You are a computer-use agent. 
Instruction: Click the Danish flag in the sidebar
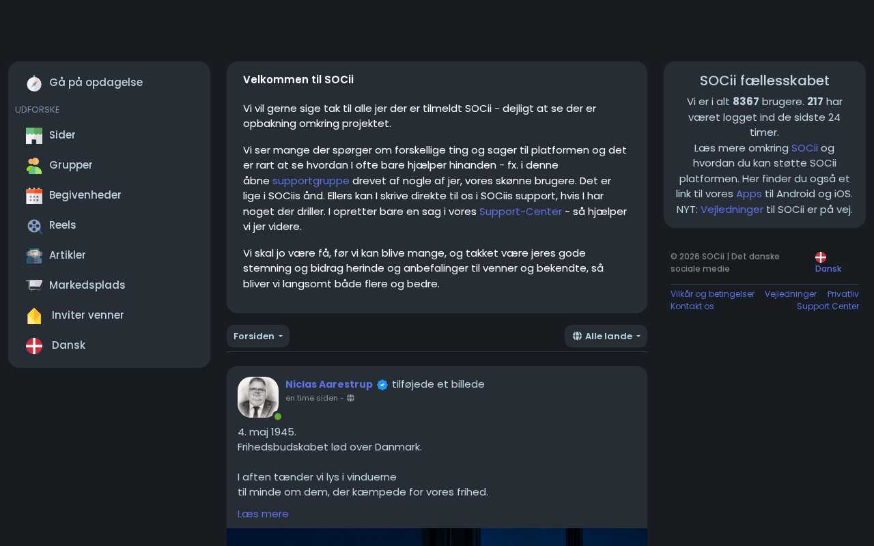(34, 345)
